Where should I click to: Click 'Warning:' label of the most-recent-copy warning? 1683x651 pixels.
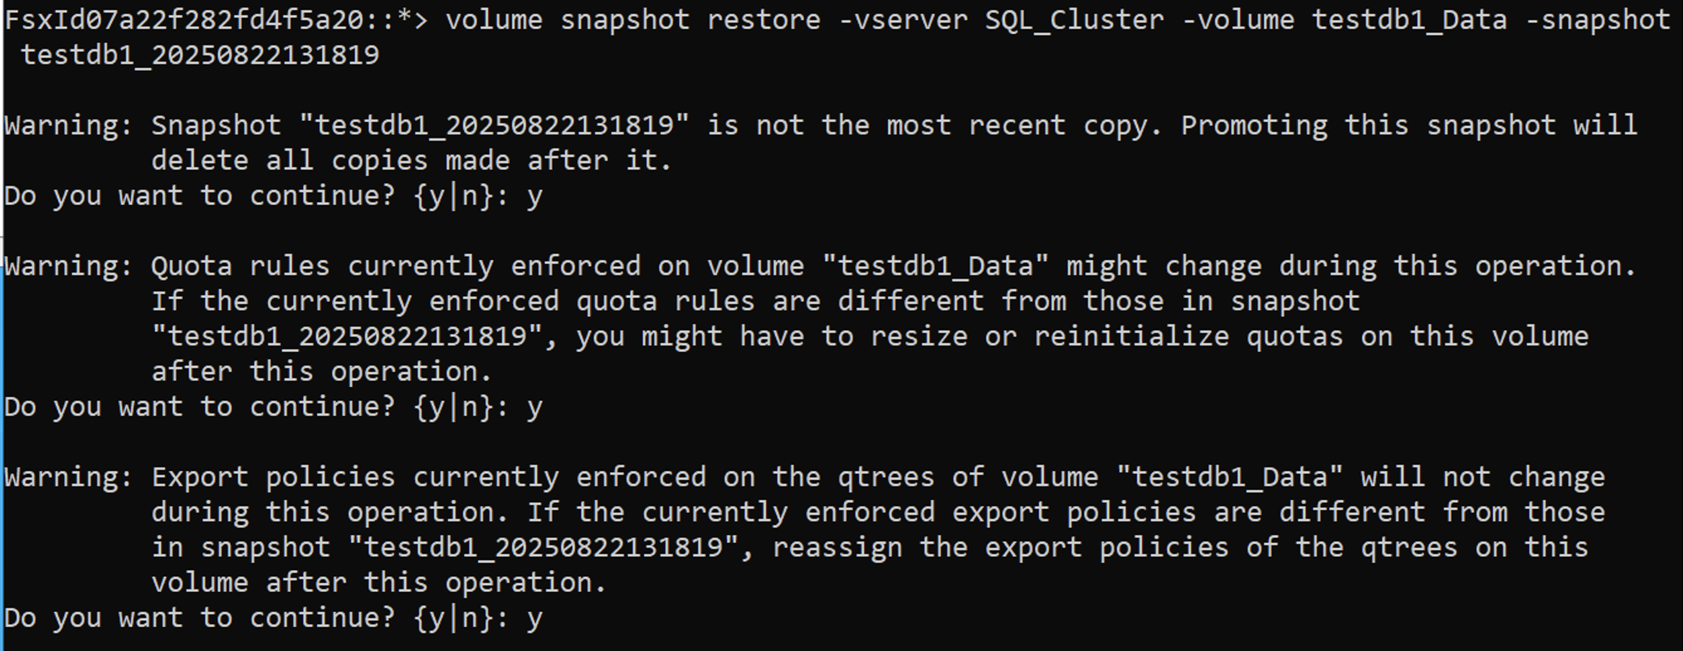pyautogui.click(x=69, y=126)
